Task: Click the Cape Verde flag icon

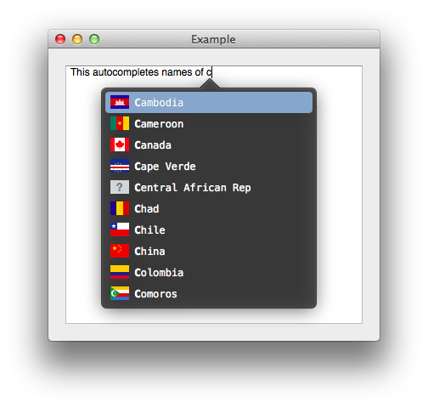Action: pyautogui.click(x=120, y=166)
